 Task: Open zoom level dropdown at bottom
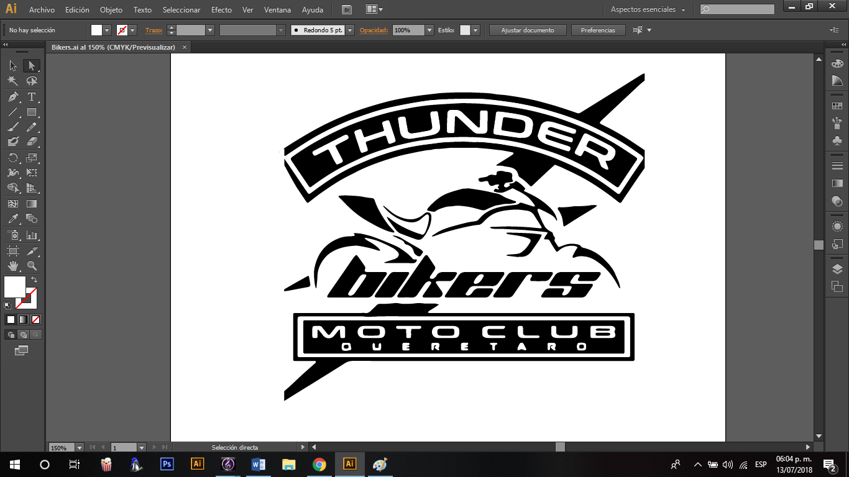point(80,447)
